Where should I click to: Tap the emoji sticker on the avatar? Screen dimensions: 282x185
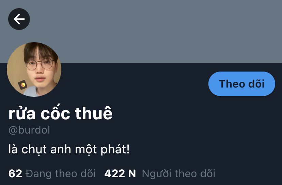23,85
